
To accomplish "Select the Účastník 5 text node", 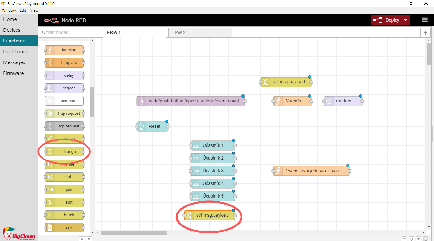I will (x=213, y=196).
